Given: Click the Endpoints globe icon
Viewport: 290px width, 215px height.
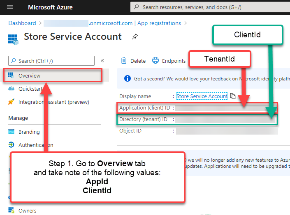Looking at the screenshot, I should click(155, 60).
